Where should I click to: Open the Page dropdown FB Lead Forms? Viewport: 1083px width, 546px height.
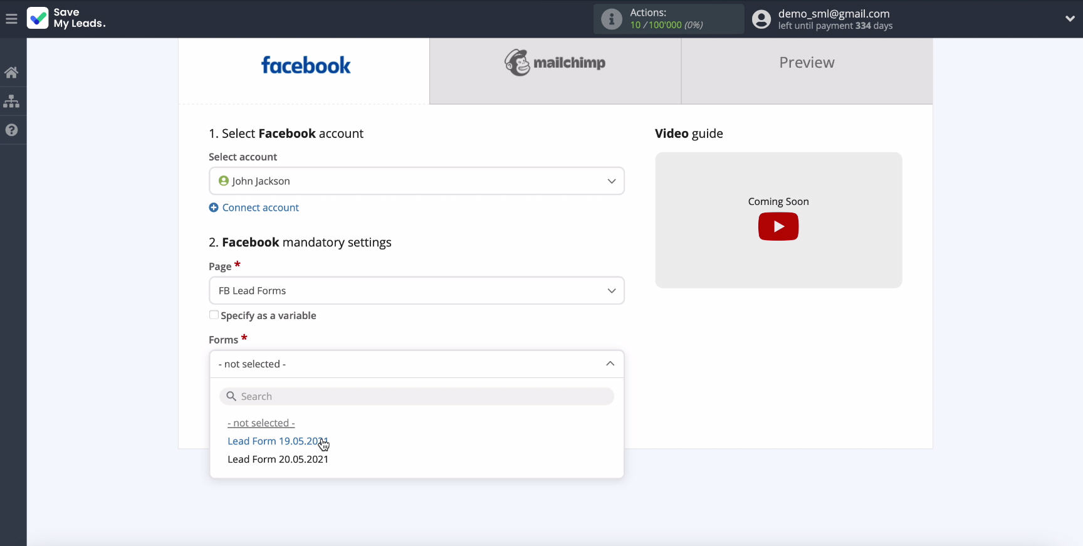click(x=417, y=291)
